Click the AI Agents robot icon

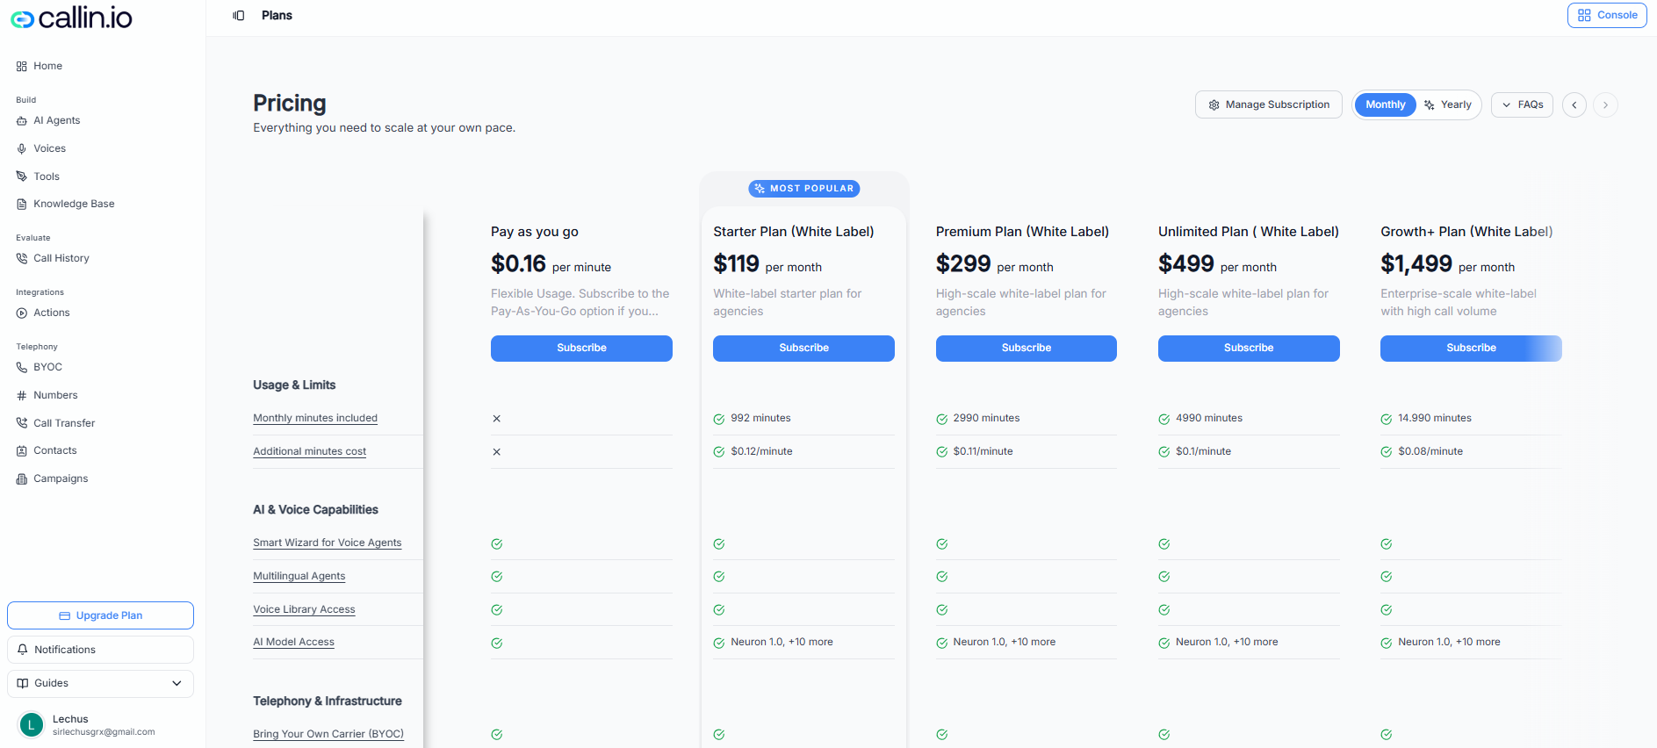22,120
